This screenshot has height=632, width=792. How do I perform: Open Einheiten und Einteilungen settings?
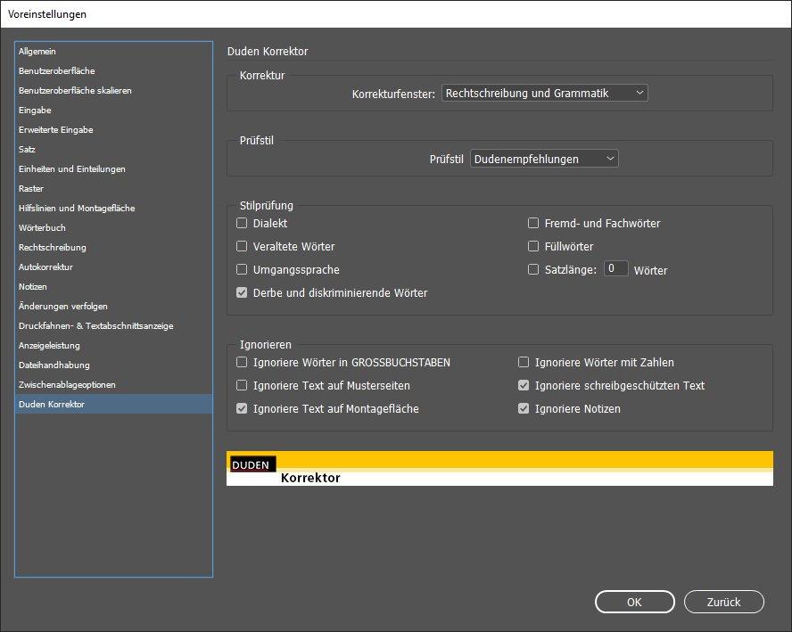click(x=113, y=169)
